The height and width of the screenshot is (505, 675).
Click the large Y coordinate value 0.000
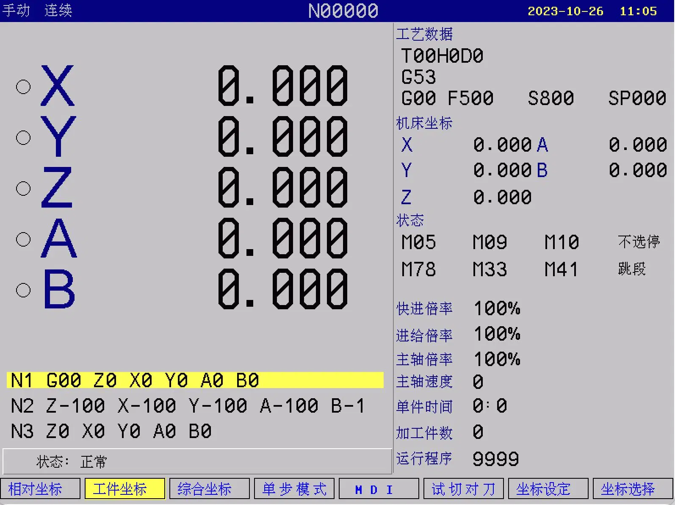(x=283, y=136)
